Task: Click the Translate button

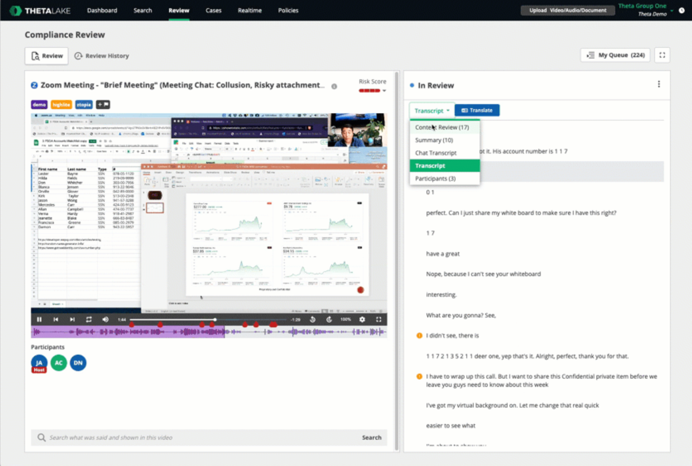Action: point(477,110)
